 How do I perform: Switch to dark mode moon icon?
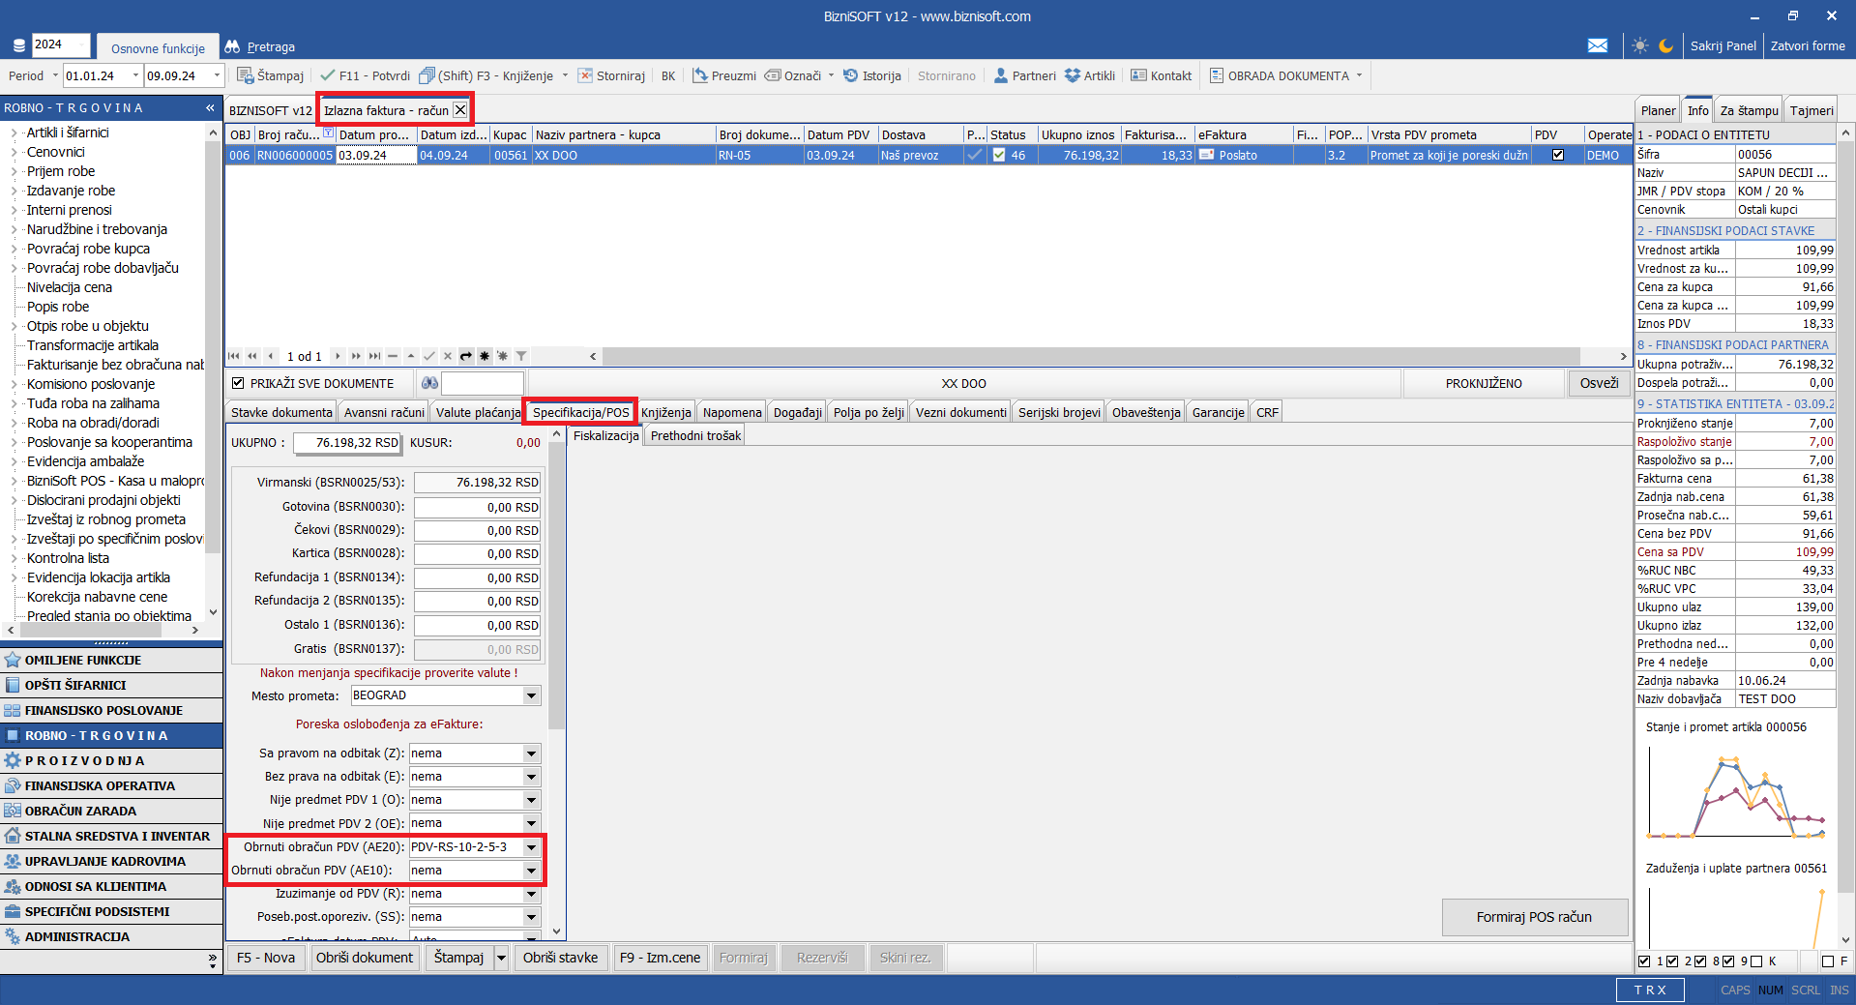coord(1665,45)
